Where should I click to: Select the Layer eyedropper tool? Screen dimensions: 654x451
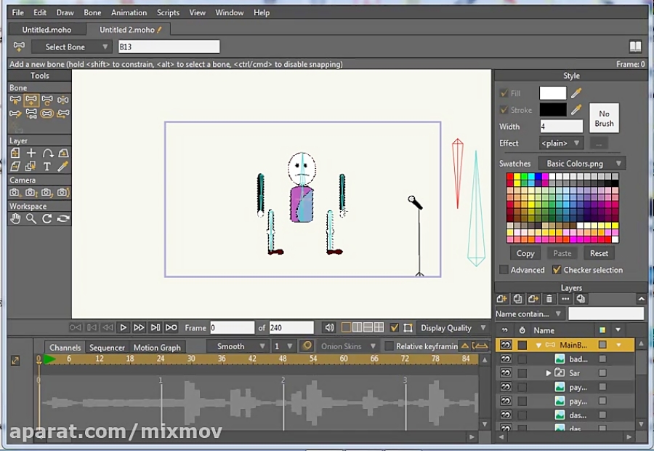tap(63, 167)
